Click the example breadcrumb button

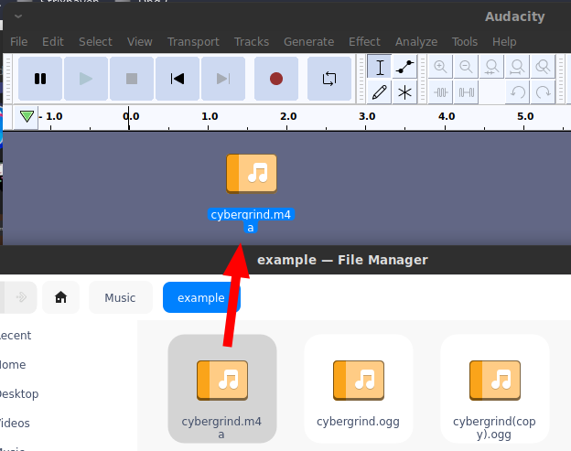tap(201, 297)
